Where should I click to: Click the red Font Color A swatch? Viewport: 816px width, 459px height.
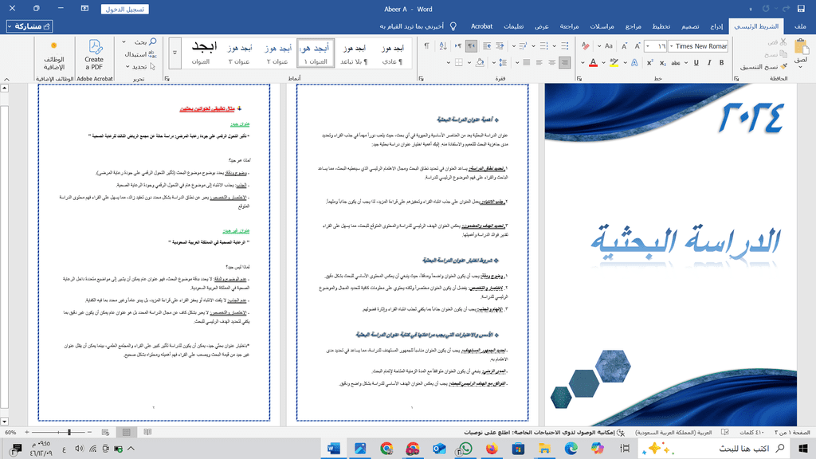593,62
